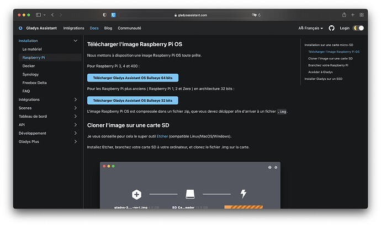Open the Blog nav item
This screenshot has height=226, width=381.
click(x=108, y=28)
